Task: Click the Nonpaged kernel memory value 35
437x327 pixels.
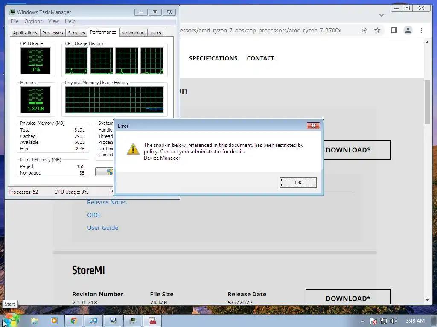Action: pyautogui.click(x=82, y=173)
